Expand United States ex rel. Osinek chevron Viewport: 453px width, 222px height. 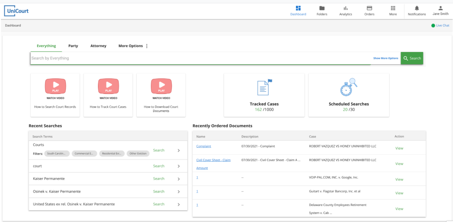pyautogui.click(x=179, y=205)
